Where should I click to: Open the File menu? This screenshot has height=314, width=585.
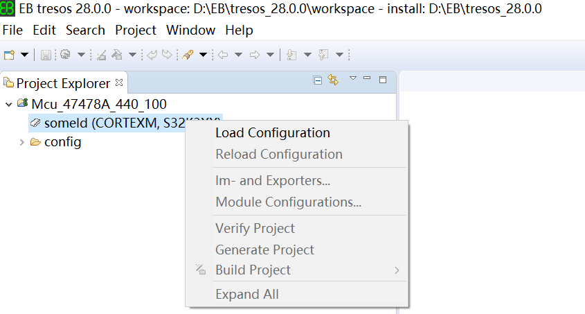(x=12, y=30)
